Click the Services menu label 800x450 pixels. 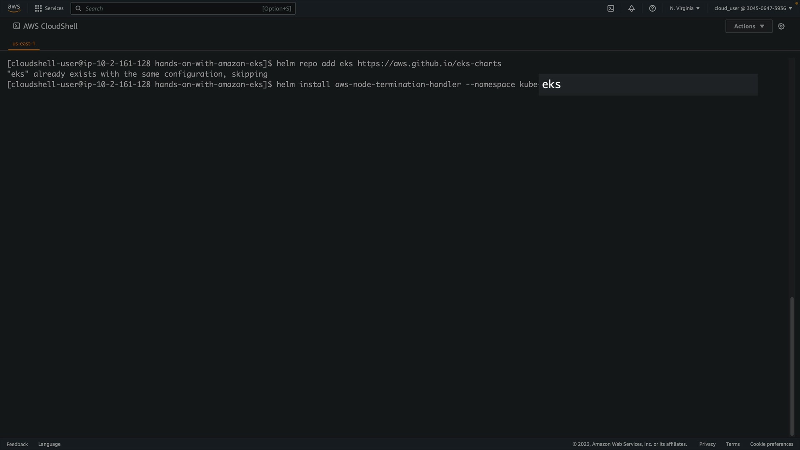tap(54, 8)
